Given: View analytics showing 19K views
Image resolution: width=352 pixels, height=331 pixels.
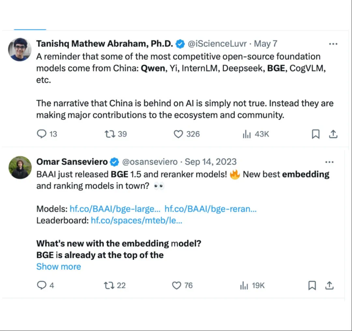Looking at the screenshot, I should [x=244, y=286].
